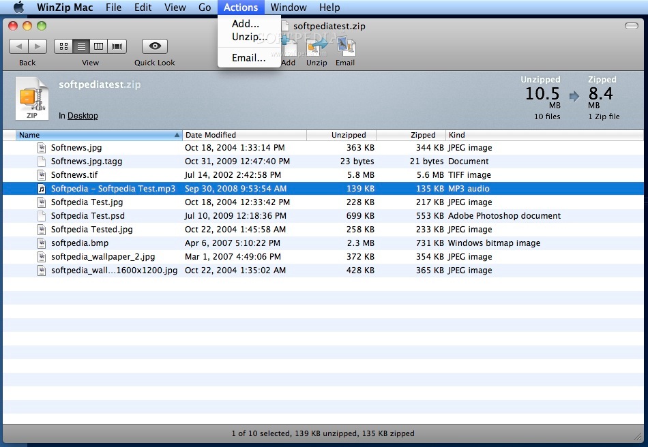The width and height of the screenshot is (648, 447).
Task: Click the toolbar toggle pill button
Action: (631, 26)
